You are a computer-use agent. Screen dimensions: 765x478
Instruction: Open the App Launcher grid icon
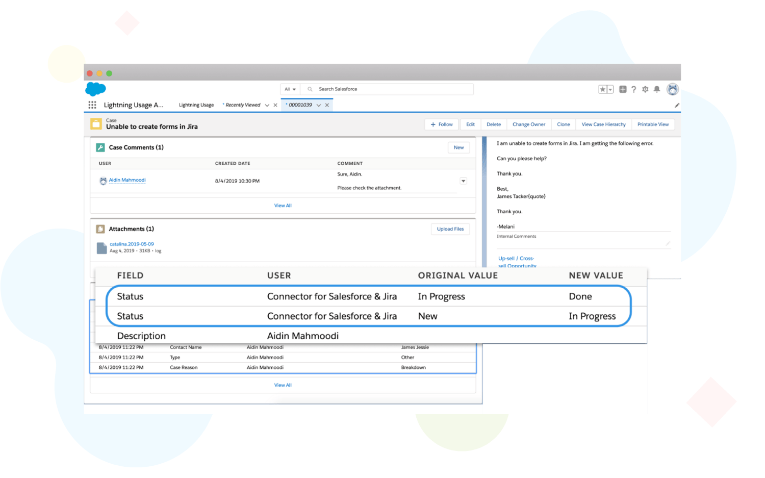click(x=92, y=105)
